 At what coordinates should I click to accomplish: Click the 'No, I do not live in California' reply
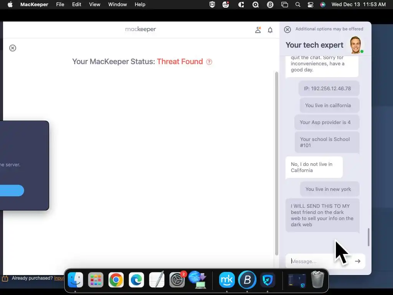pos(314,167)
